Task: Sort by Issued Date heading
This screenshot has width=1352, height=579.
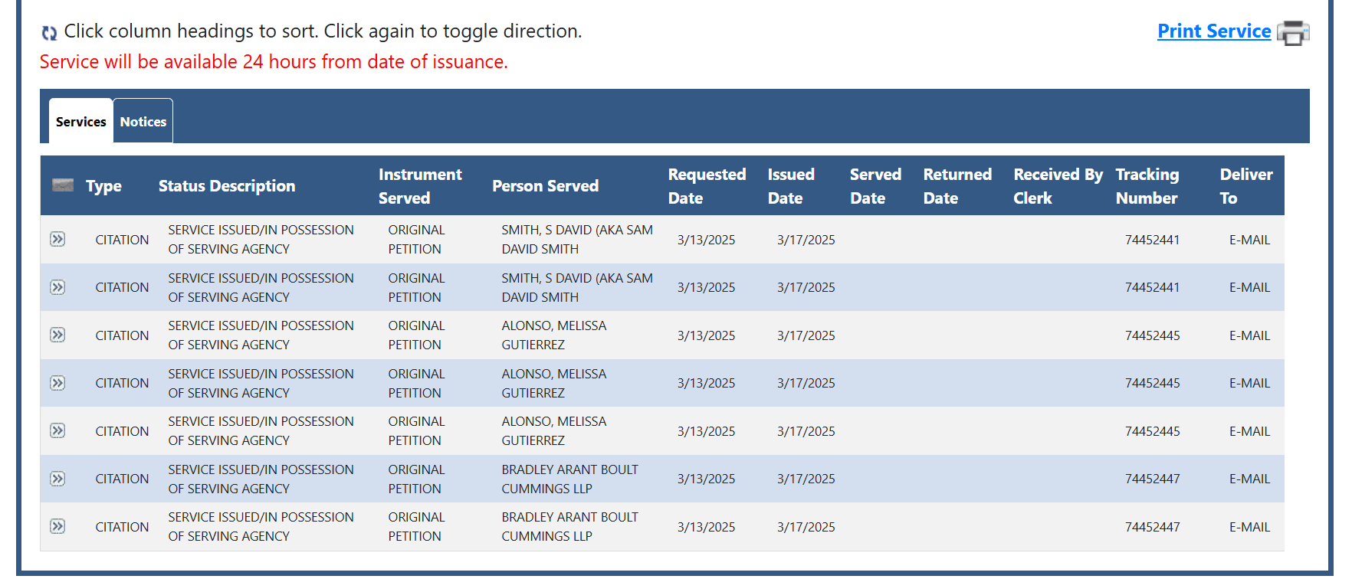Action: tap(791, 186)
